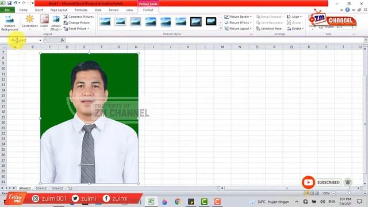Open the Align dropdown
Screen dimensions: 368x207
click(294, 17)
